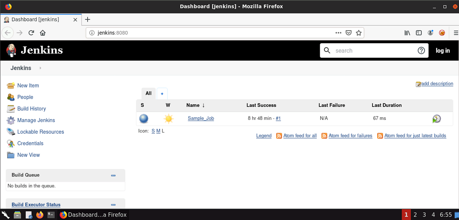Switch icon size to S
Screen dimensions: 459x220
tap(153, 131)
